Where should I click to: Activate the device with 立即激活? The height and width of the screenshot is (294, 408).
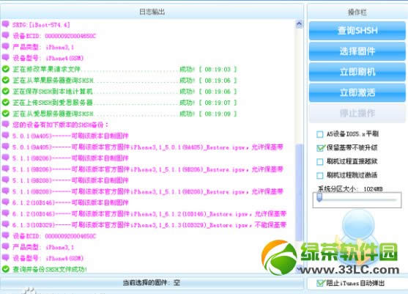click(x=357, y=92)
